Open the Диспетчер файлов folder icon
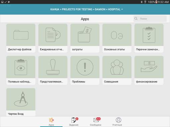Screen dimensions: 170x127 pos(21,35)
